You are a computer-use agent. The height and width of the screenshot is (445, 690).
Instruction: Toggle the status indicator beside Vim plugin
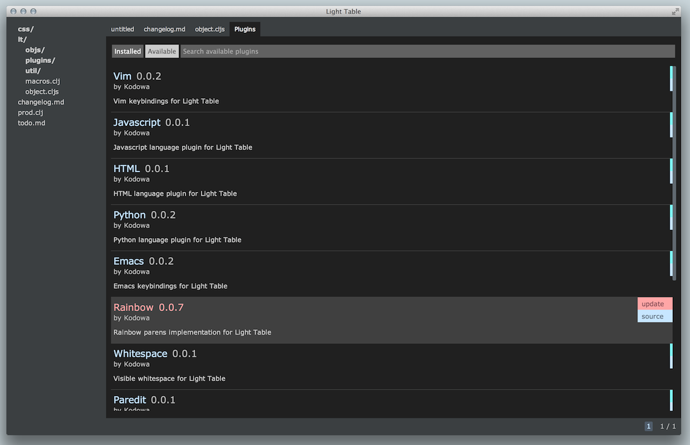[671, 79]
